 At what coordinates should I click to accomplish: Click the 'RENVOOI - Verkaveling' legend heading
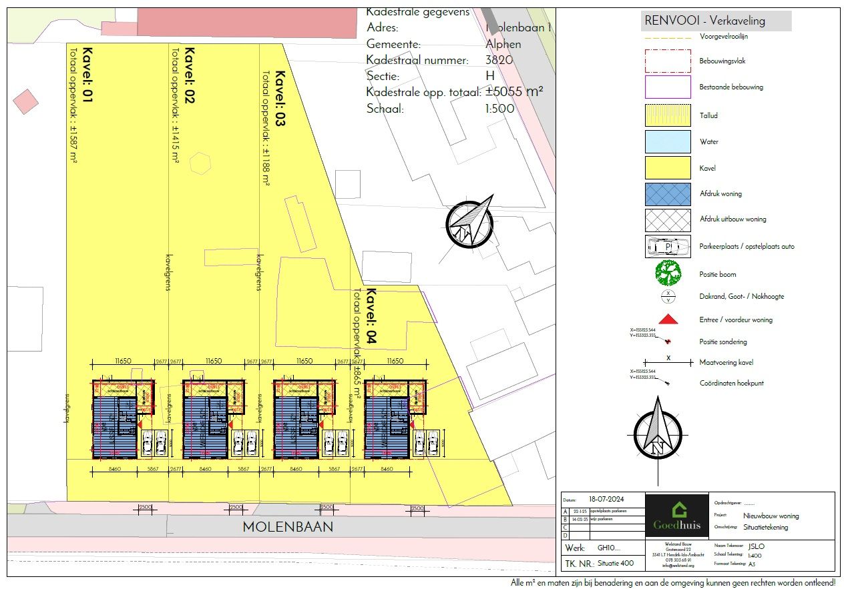[704, 21]
